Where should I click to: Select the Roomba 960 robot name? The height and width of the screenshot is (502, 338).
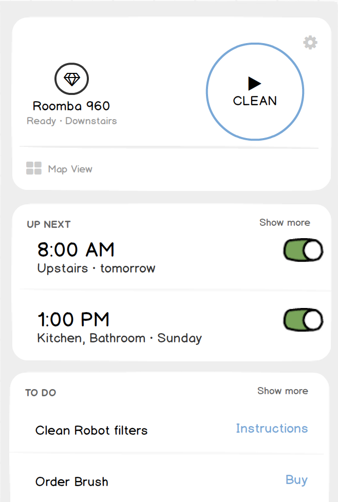coord(71,106)
